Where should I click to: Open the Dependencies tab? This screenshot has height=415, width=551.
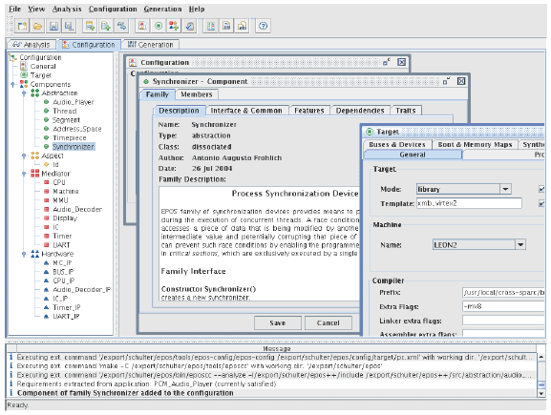360,111
